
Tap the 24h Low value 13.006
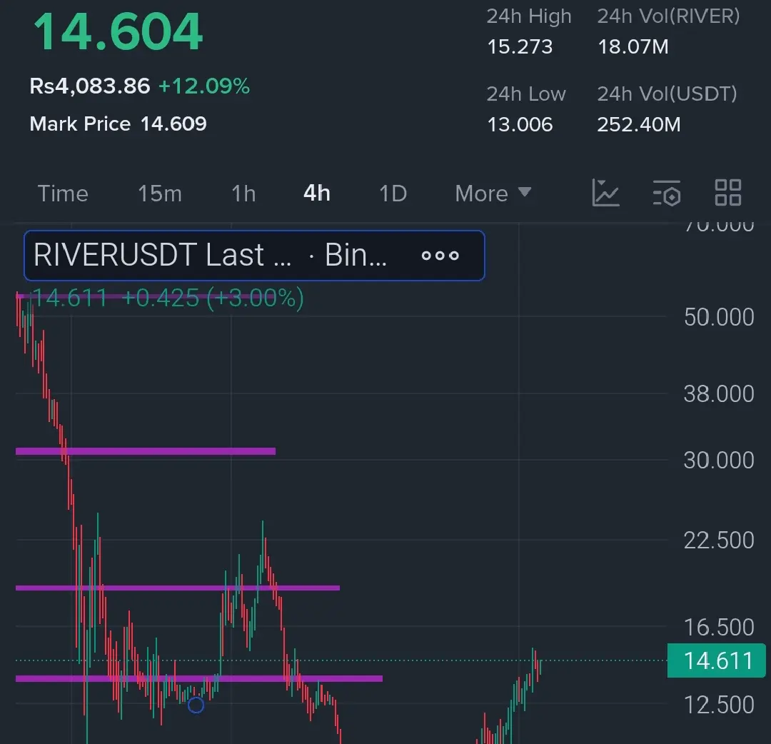click(x=520, y=124)
